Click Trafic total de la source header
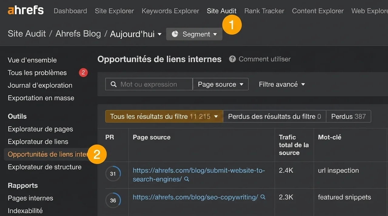Image resolution: width=388 pixels, height=216 pixels. (294, 145)
